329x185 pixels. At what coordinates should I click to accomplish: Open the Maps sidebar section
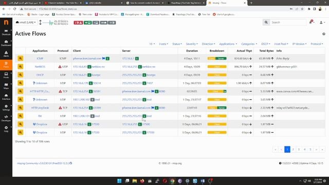tap(6, 86)
